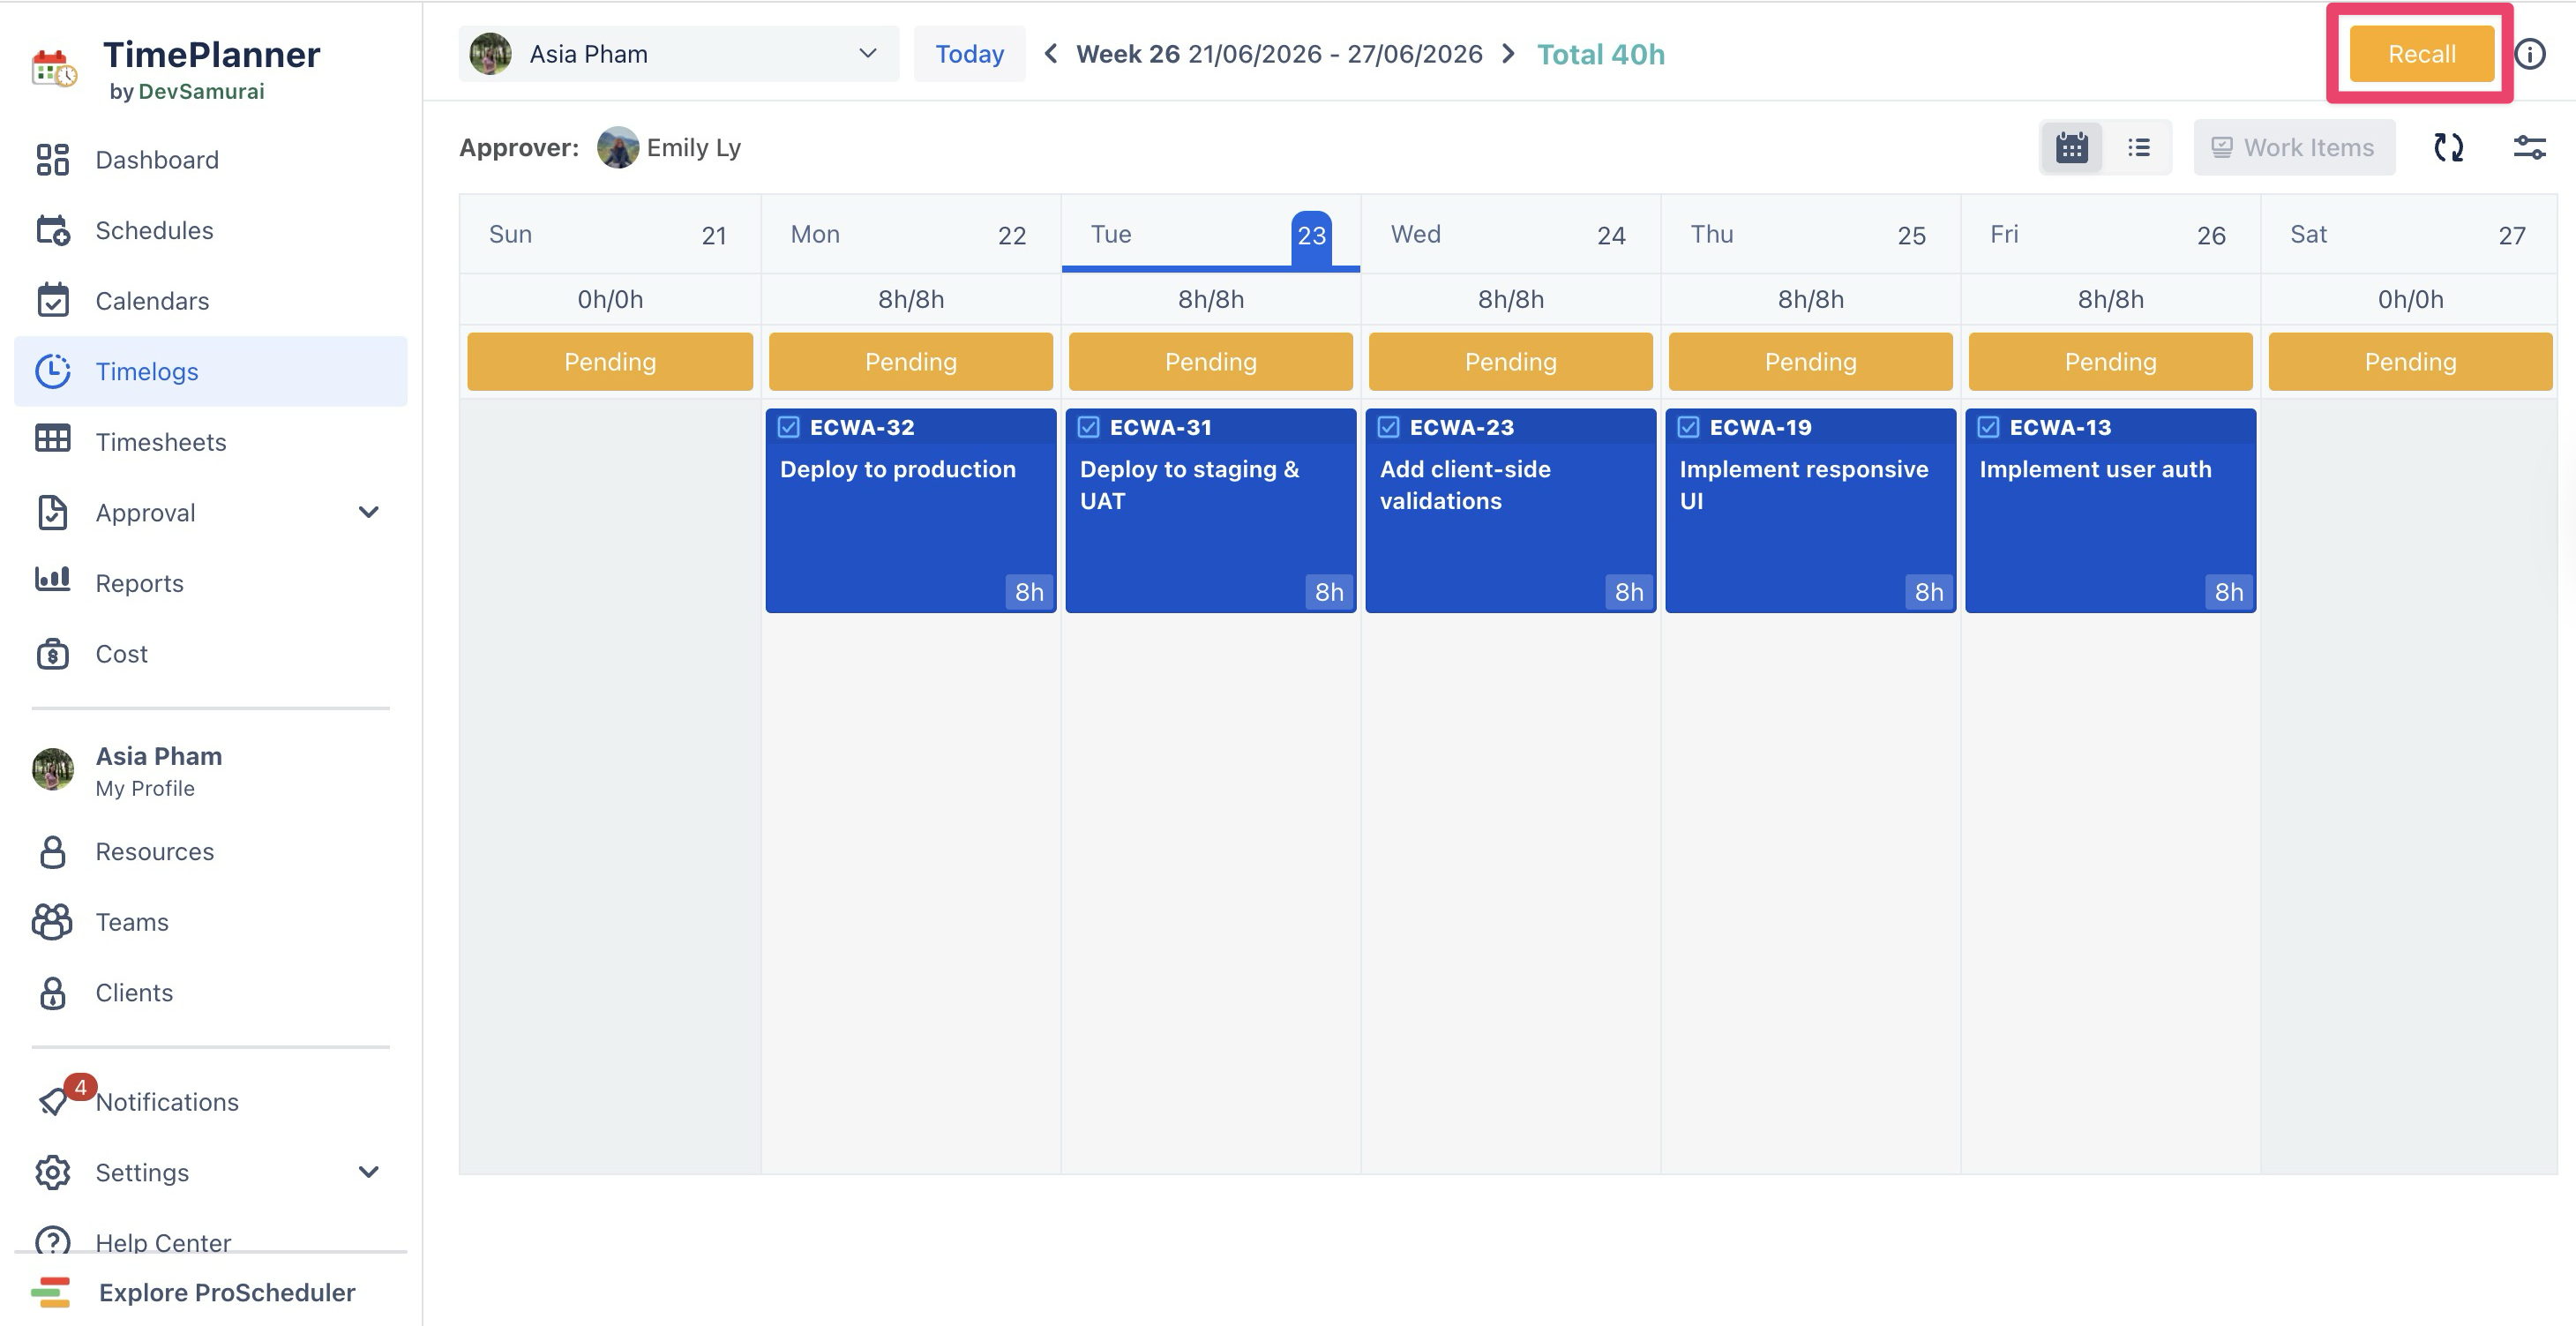This screenshot has height=1326, width=2576.
Task: Switch to calendar view icon
Action: [x=2071, y=148]
